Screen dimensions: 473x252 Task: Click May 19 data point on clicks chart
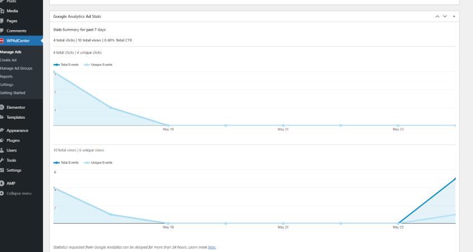(168, 125)
